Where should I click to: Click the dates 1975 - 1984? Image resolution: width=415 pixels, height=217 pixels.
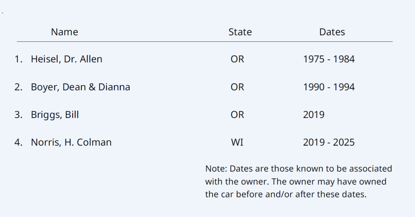[329, 59]
